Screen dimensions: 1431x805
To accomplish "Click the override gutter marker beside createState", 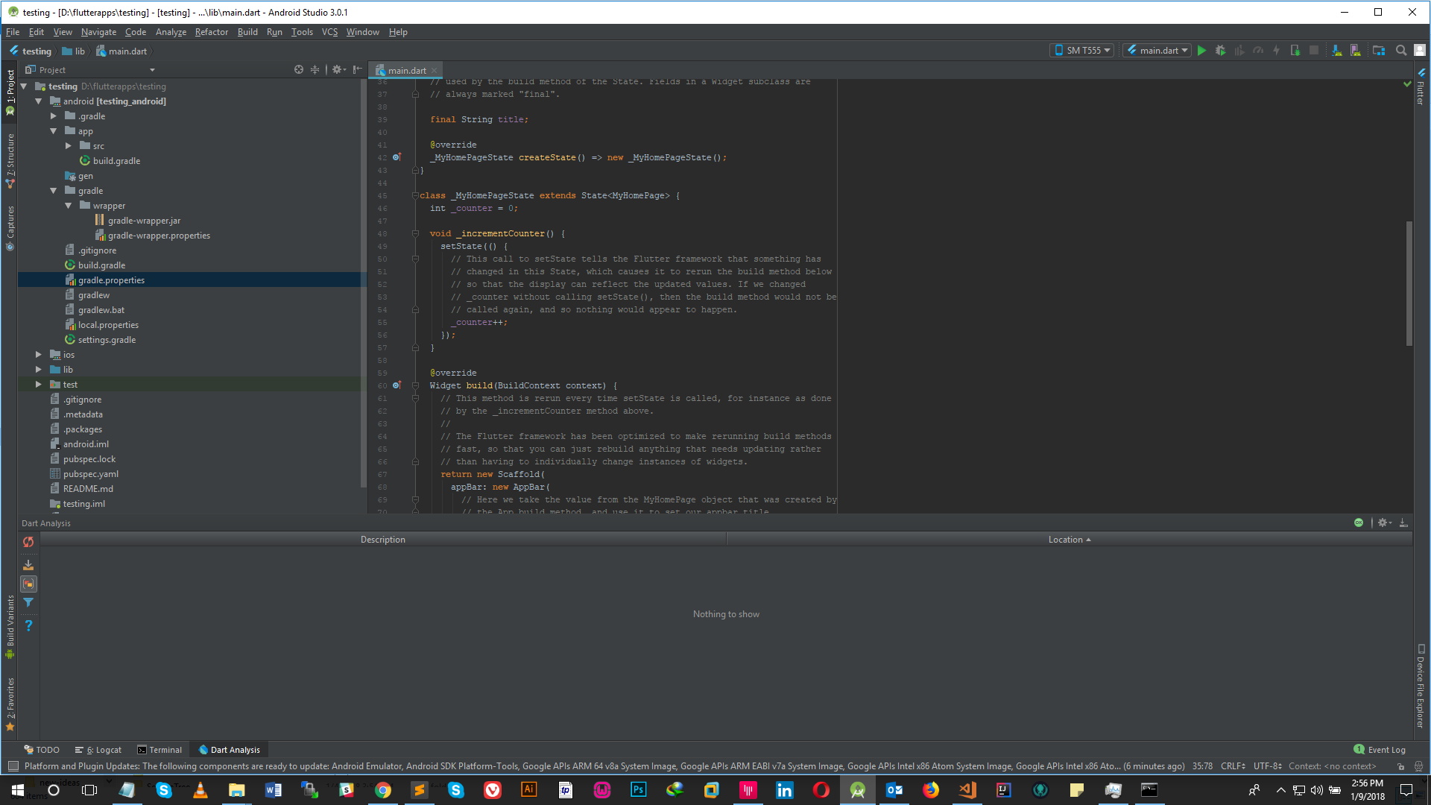I will (x=397, y=157).
